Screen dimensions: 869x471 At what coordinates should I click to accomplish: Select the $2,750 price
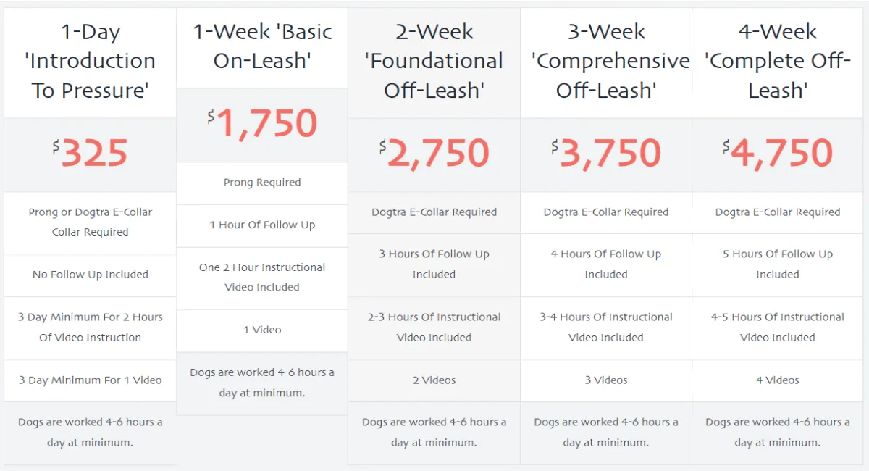coord(434,154)
